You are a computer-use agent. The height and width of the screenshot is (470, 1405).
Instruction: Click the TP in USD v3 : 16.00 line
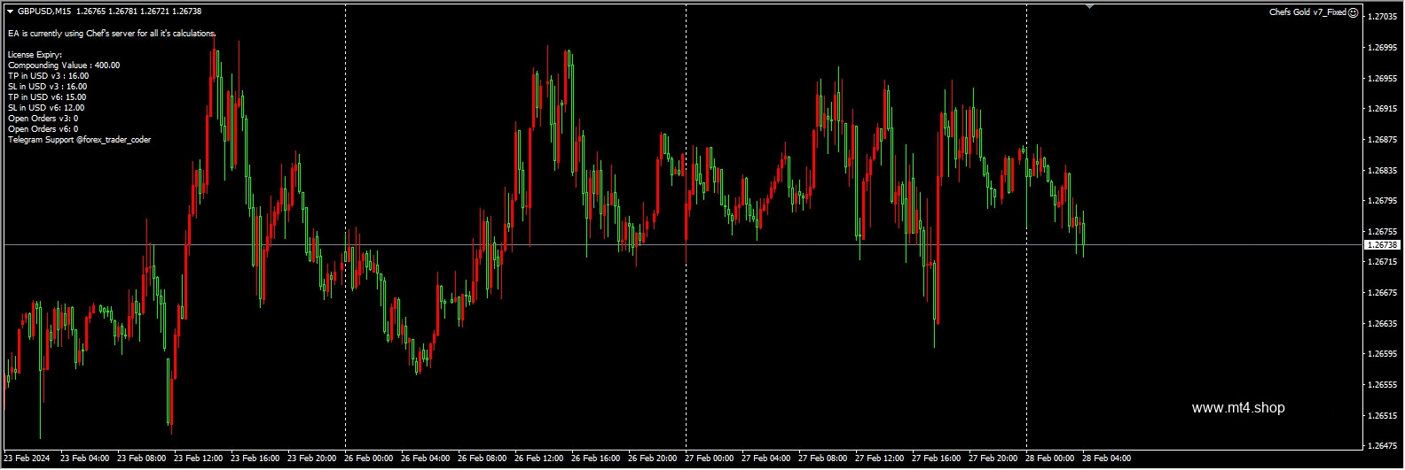click(48, 76)
